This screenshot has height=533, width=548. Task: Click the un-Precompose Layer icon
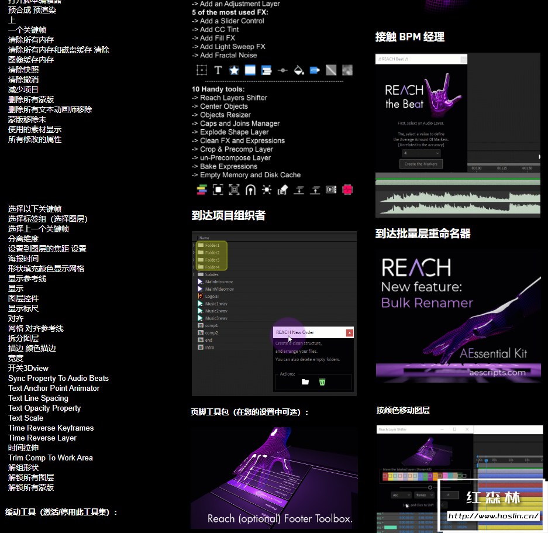coord(315,190)
